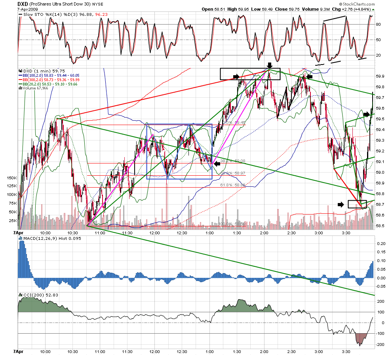
Task: Click the candlestick icon before DXD (1 min)
Action: click(21, 71)
